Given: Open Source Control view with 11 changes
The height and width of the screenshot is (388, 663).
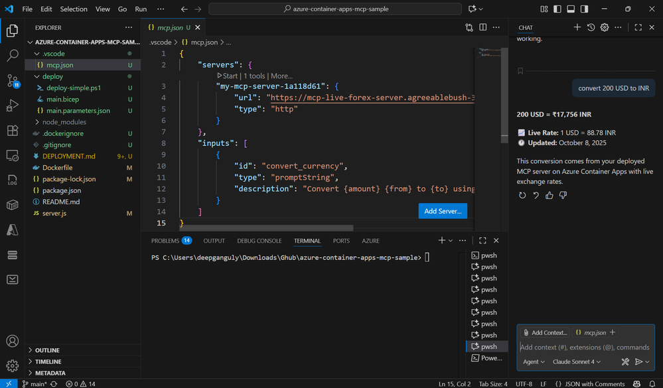Looking at the screenshot, I should (x=12, y=81).
